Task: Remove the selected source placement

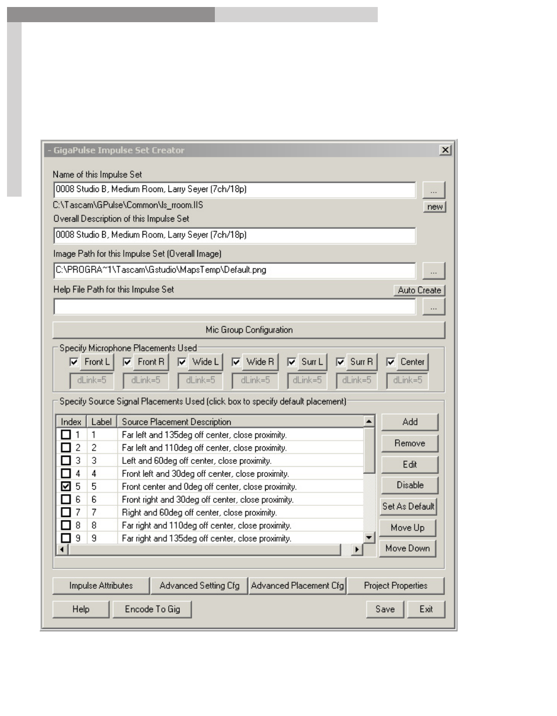Action: pyautogui.click(x=409, y=443)
